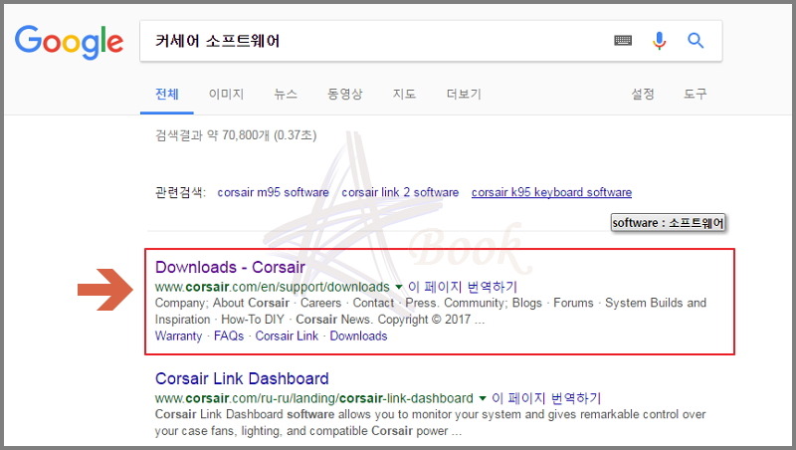Open the Corsair Link sitelink
796x450 pixels.
(287, 337)
